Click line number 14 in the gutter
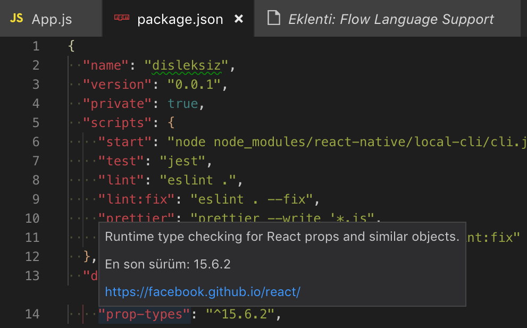527x328 pixels. tap(32, 314)
